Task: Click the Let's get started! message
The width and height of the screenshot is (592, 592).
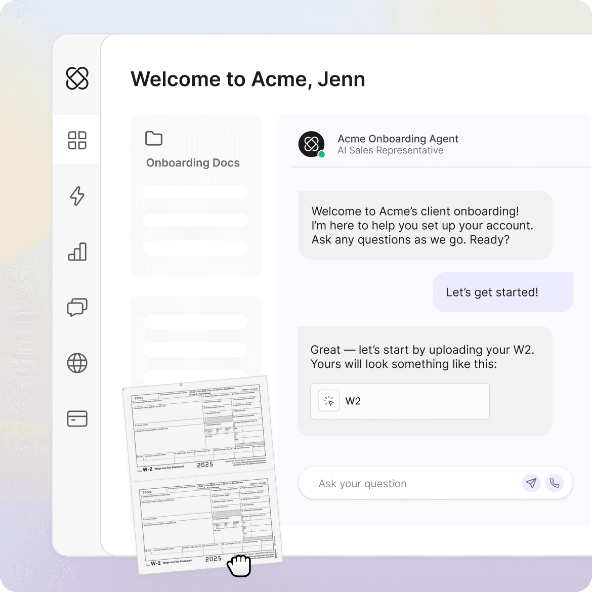Action: click(x=503, y=292)
